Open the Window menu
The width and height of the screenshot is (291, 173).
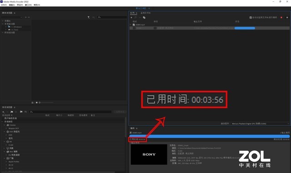[28, 5]
